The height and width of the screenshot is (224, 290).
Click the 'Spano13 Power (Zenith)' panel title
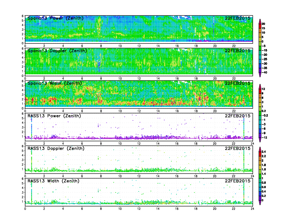pyautogui.click(x=55, y=18)
